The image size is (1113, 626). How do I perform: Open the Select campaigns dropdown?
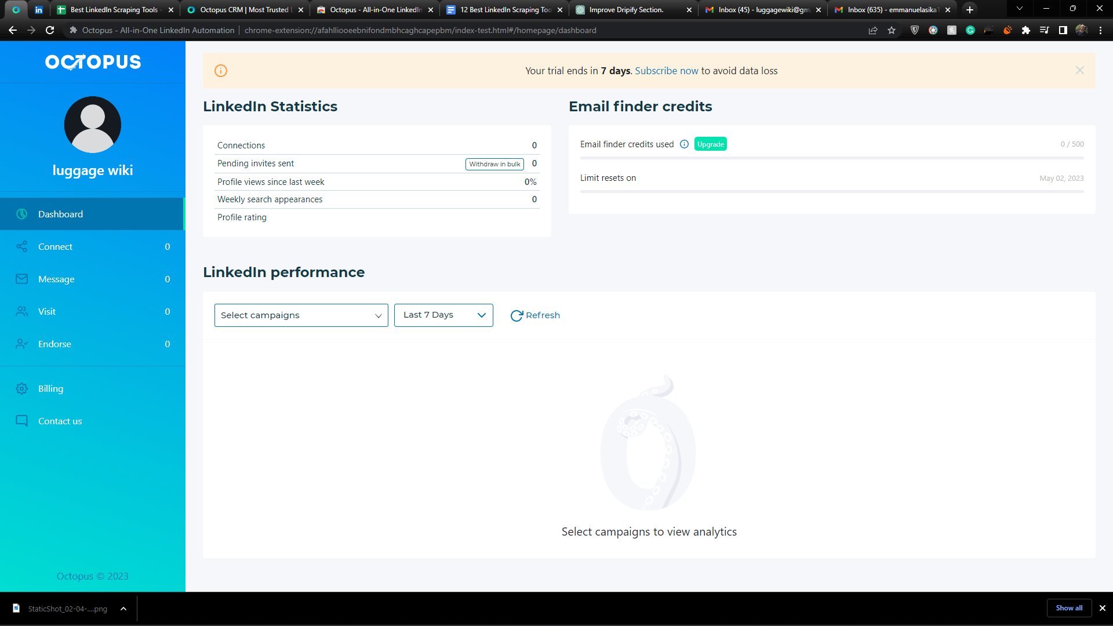point(301,315)
